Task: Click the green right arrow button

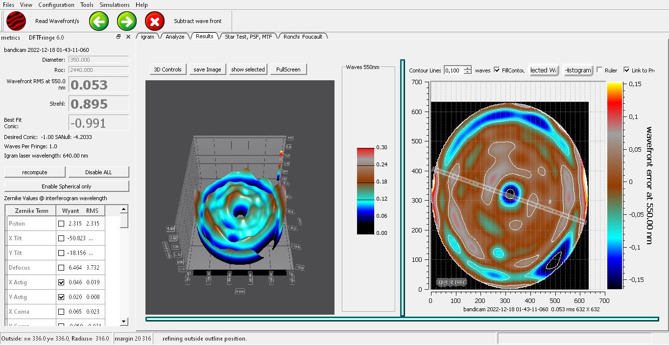Action: 127,21
